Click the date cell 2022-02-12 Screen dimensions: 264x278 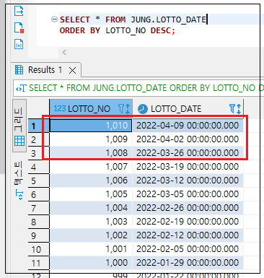188,235
